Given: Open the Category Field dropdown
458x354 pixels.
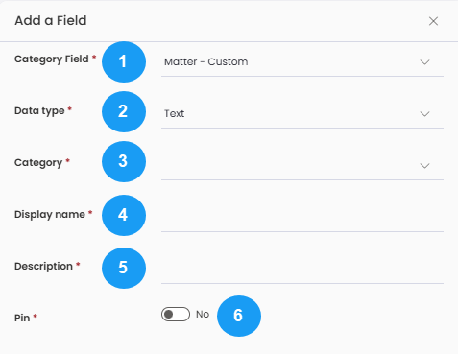Looking at the screenshot, I should click(x=302, y=62).
